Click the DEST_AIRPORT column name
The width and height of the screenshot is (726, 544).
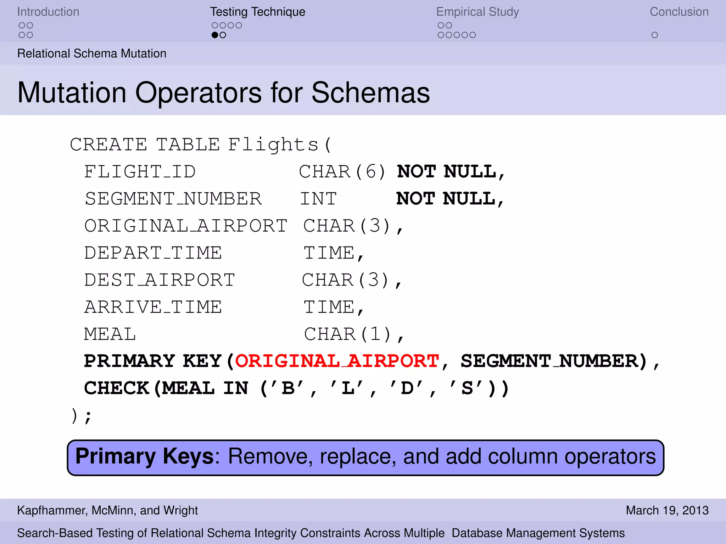pos(160,280)
